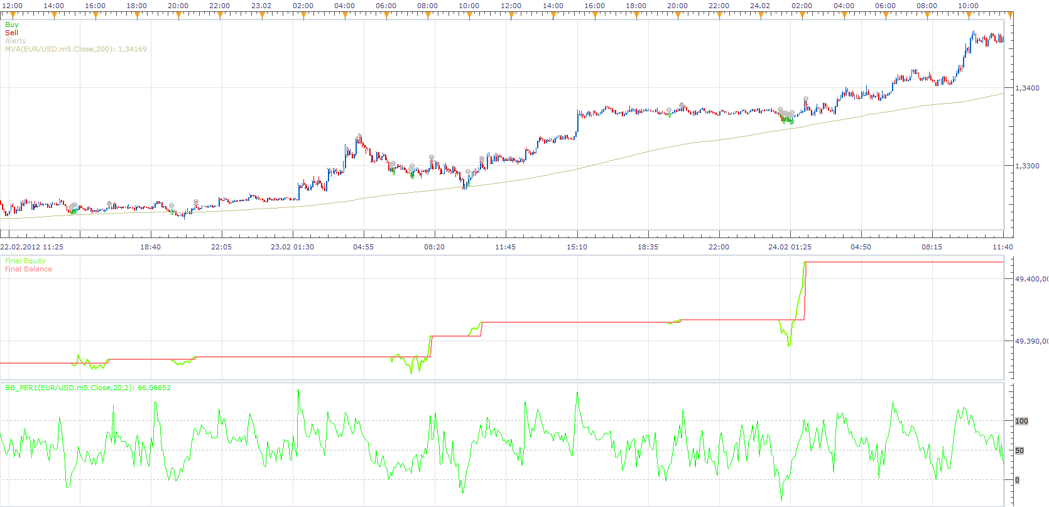Click the 1,3300 price axis label
Screen dimensions: 1049x507
1027,166
